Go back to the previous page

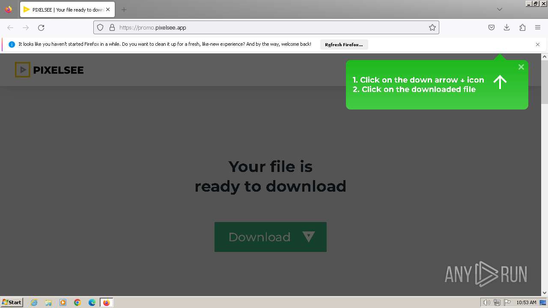point(10,27)
